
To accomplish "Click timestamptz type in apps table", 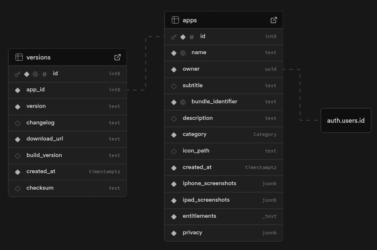I will 260,167.
